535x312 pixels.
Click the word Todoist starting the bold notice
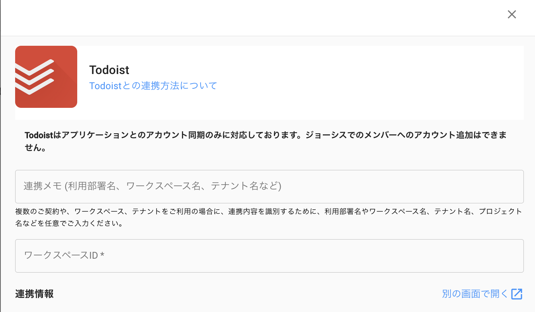tap(38, 135)
